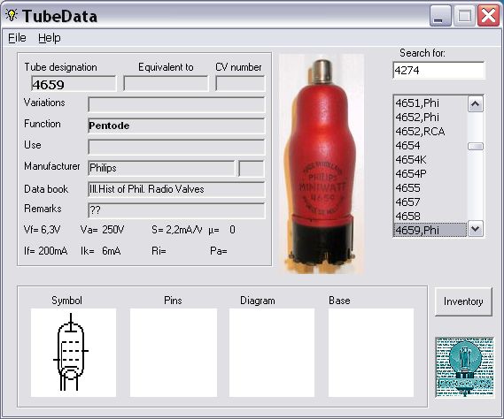Select 4658 in the tube list
The height and width of the screenshot is (419, 504).
(x=430, y=216)
